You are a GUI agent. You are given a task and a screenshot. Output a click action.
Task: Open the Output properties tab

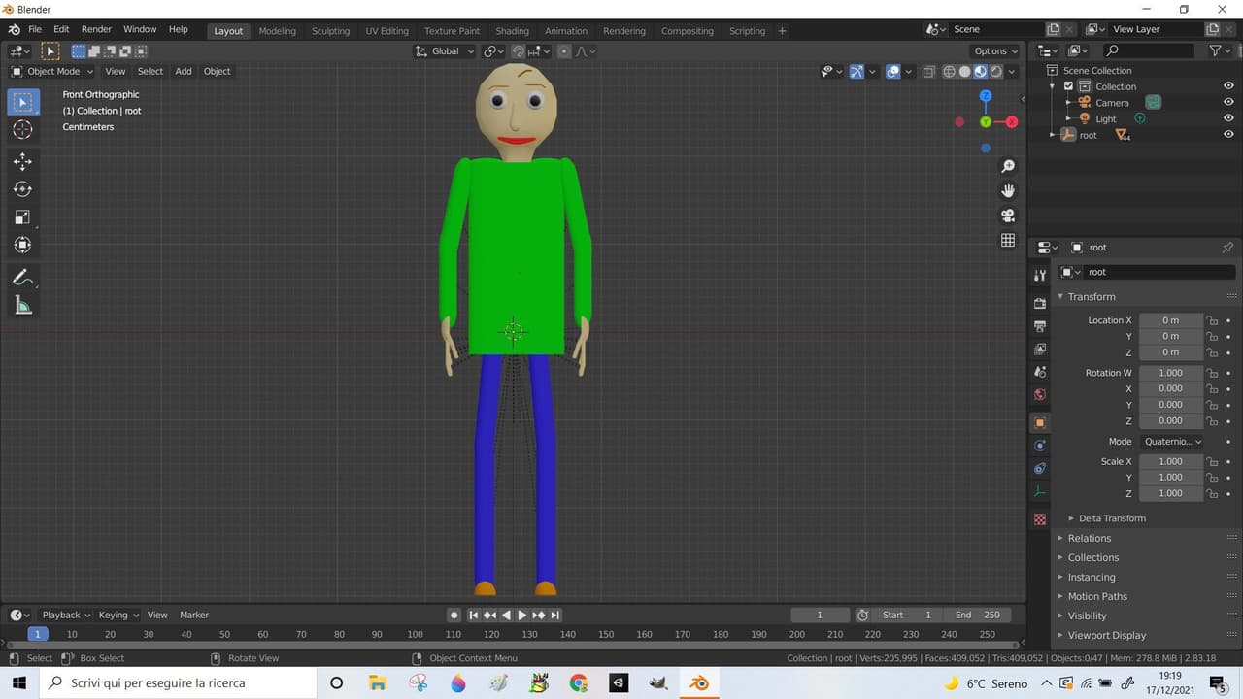[1040, 326]
